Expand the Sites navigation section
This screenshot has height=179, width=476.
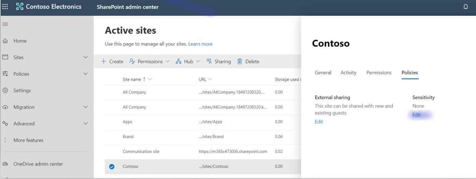point(85,58)
